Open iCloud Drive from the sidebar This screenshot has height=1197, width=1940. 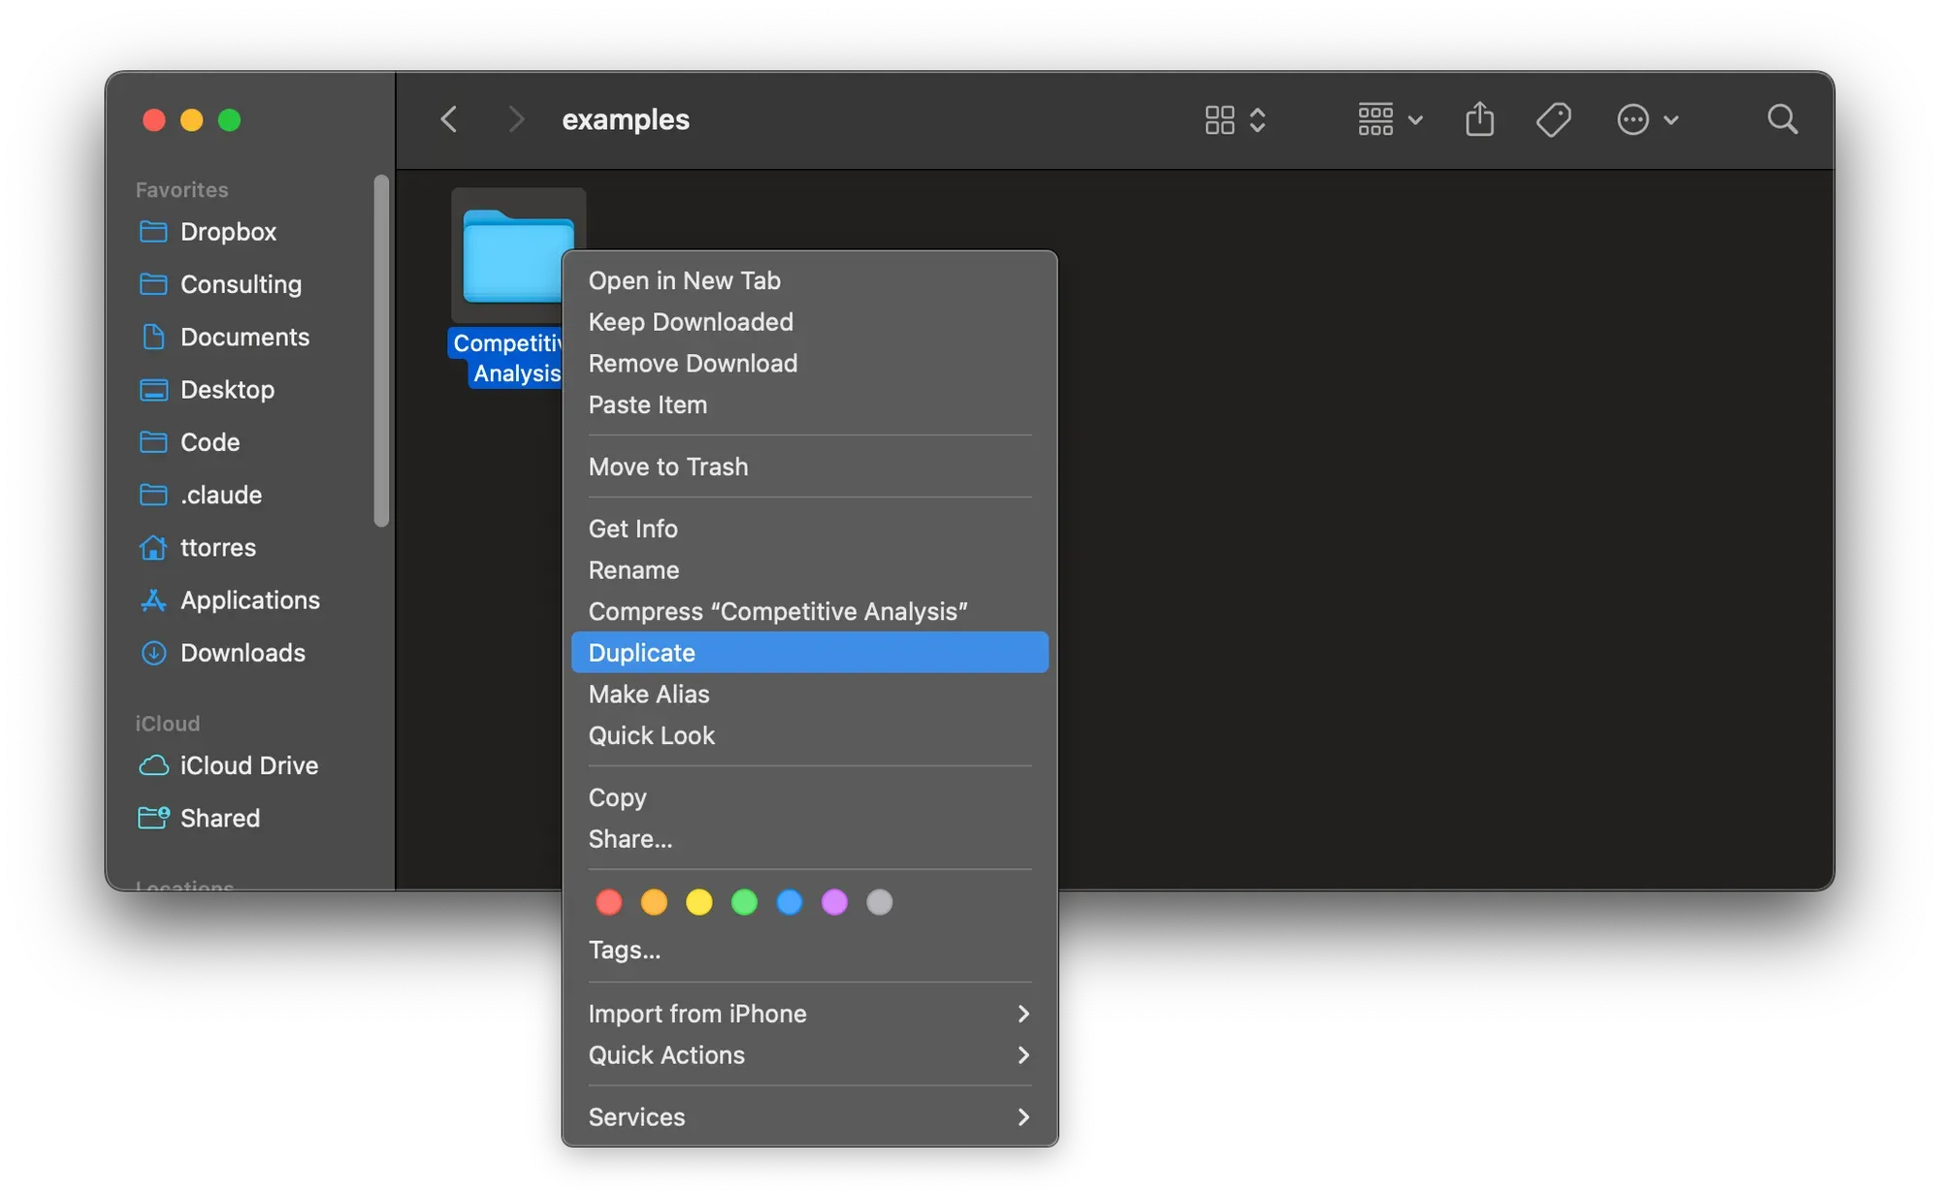click(248, 765)
